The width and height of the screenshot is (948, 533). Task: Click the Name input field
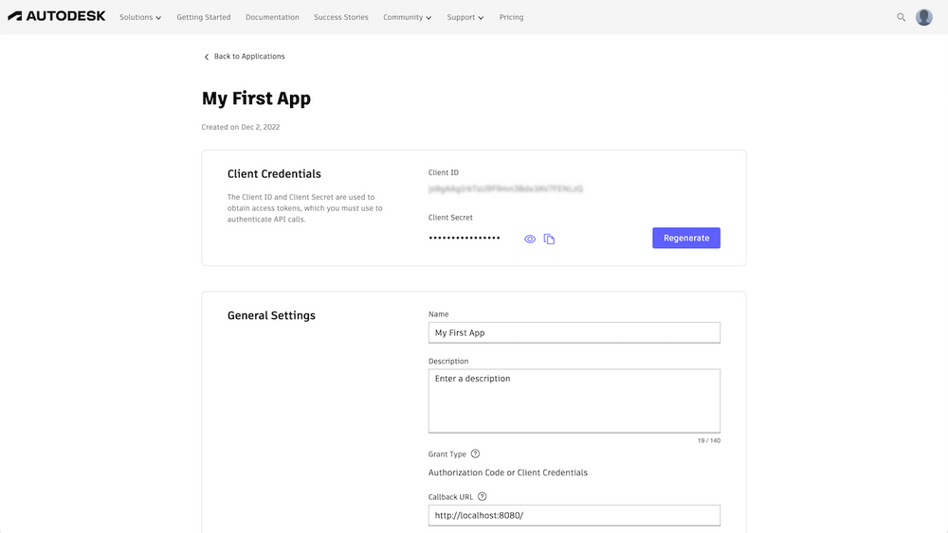(x=574, y=332)
